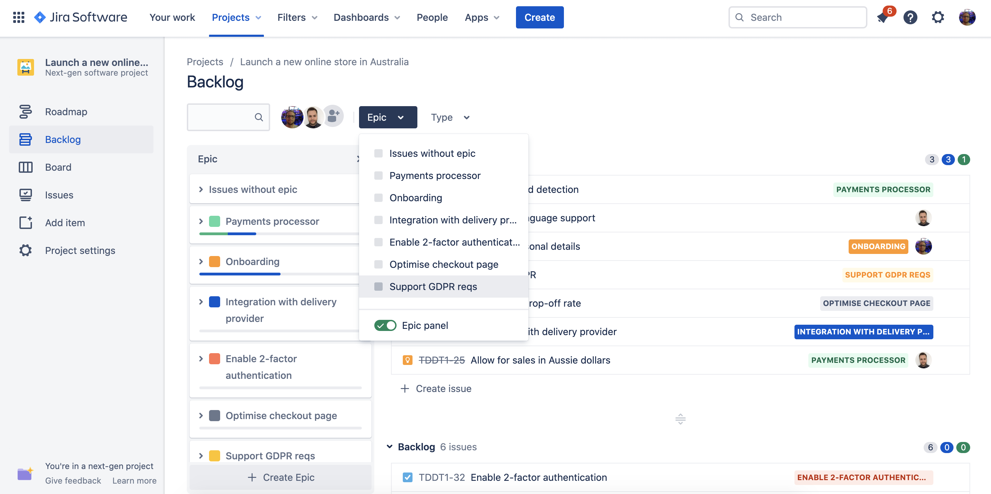Click the blue Create button

(539, 17)
